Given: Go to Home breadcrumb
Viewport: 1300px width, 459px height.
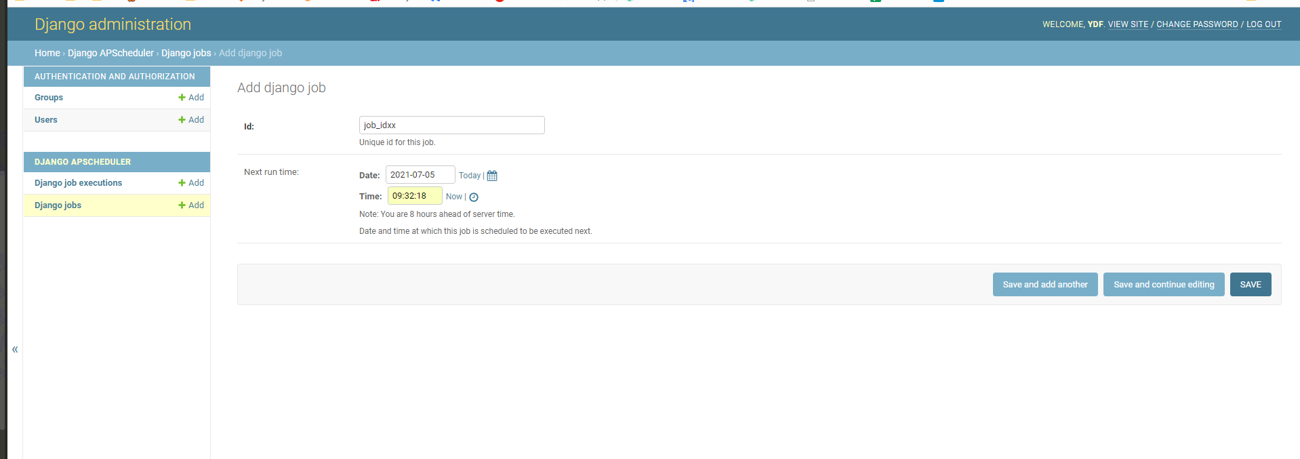Looking at the screenshot, I should tap(47, 53).
